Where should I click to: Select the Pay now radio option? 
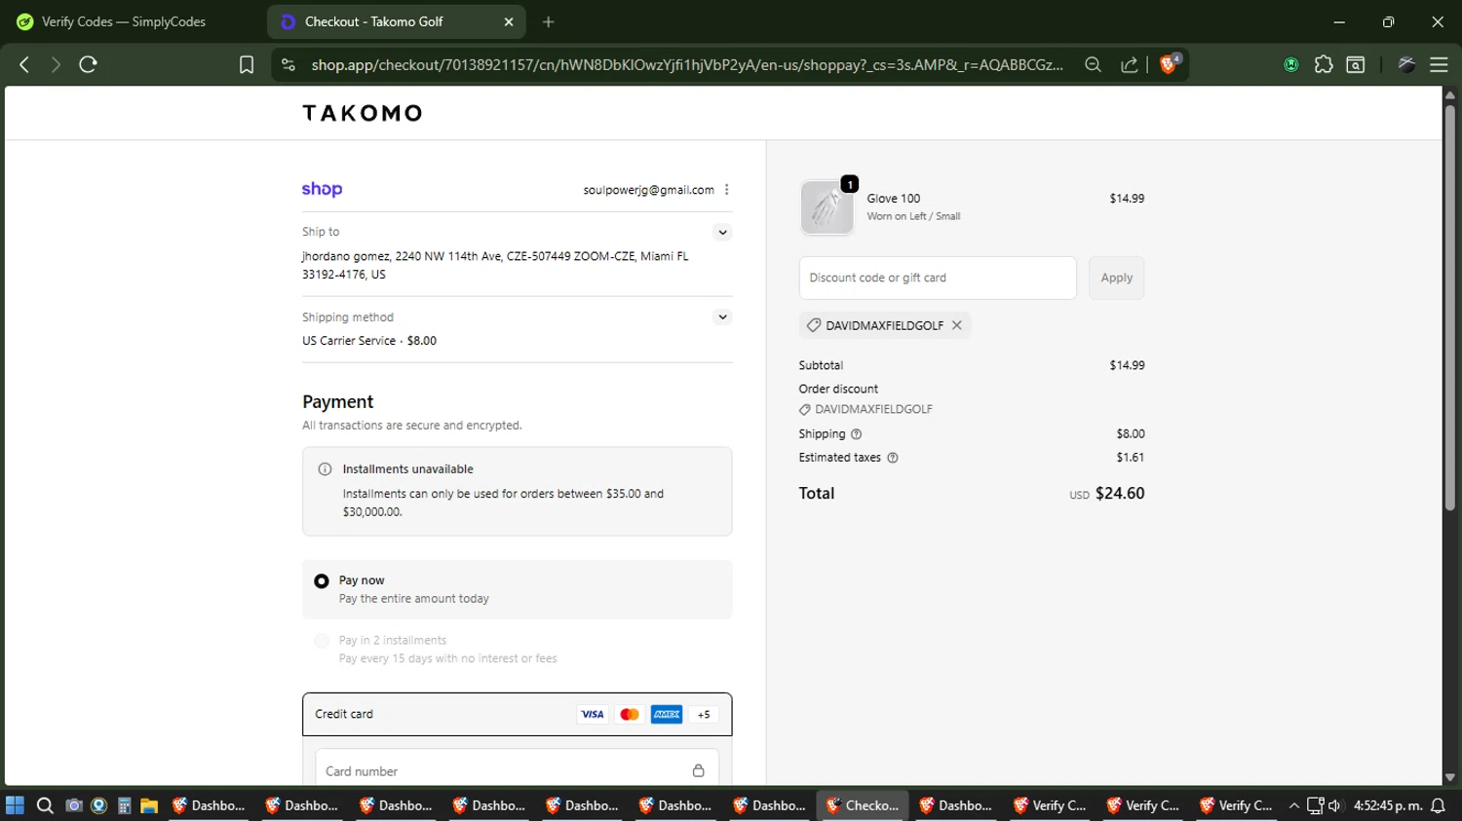[x=322, y=581]
